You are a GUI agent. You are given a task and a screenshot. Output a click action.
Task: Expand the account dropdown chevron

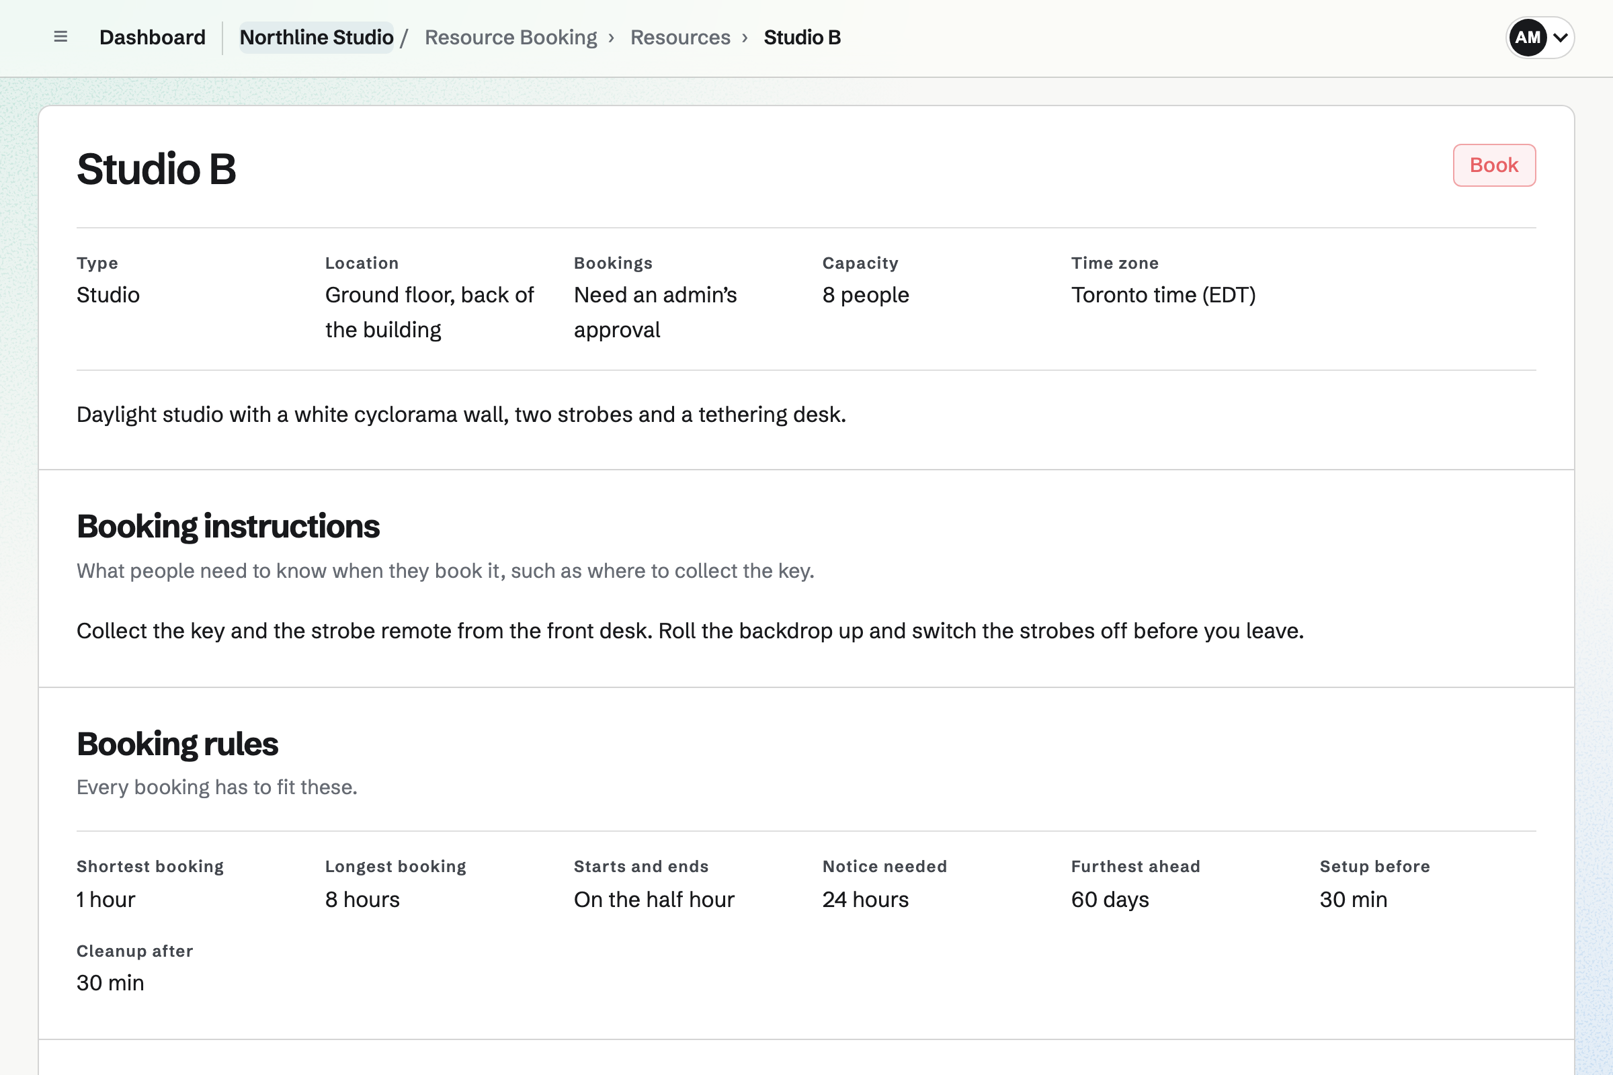1560,38
